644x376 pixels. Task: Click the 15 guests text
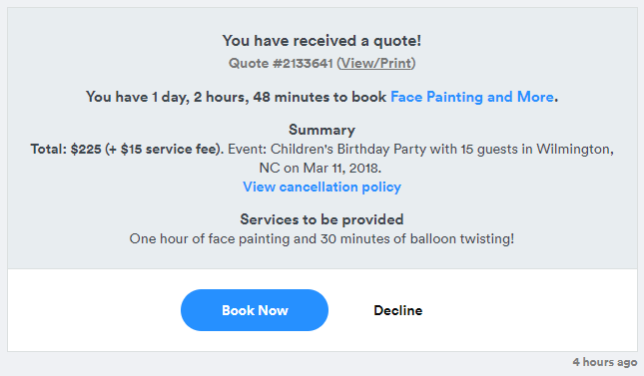[x=489, y=149]
